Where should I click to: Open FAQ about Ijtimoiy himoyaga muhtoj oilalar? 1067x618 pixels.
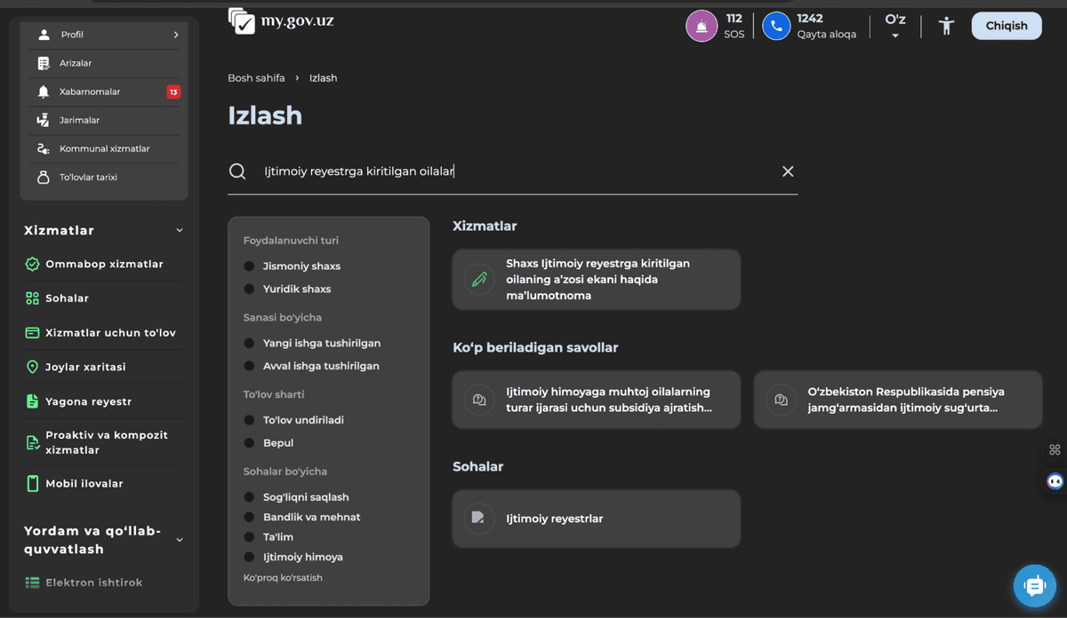(597, 400)
